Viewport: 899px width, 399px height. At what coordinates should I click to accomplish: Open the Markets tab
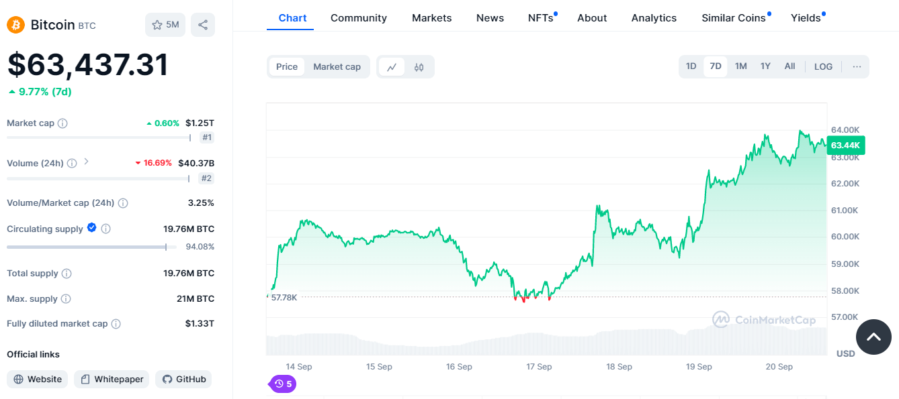[x=432, y=18]
